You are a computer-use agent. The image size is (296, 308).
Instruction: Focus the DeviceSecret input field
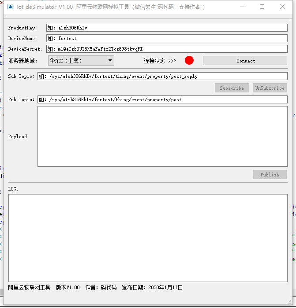click(x=167, y=49)
